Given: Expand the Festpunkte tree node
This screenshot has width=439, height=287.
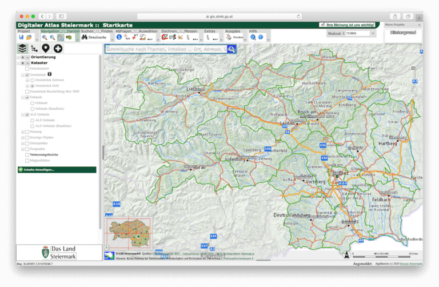Looking at the screenshot, I should 23,149.
